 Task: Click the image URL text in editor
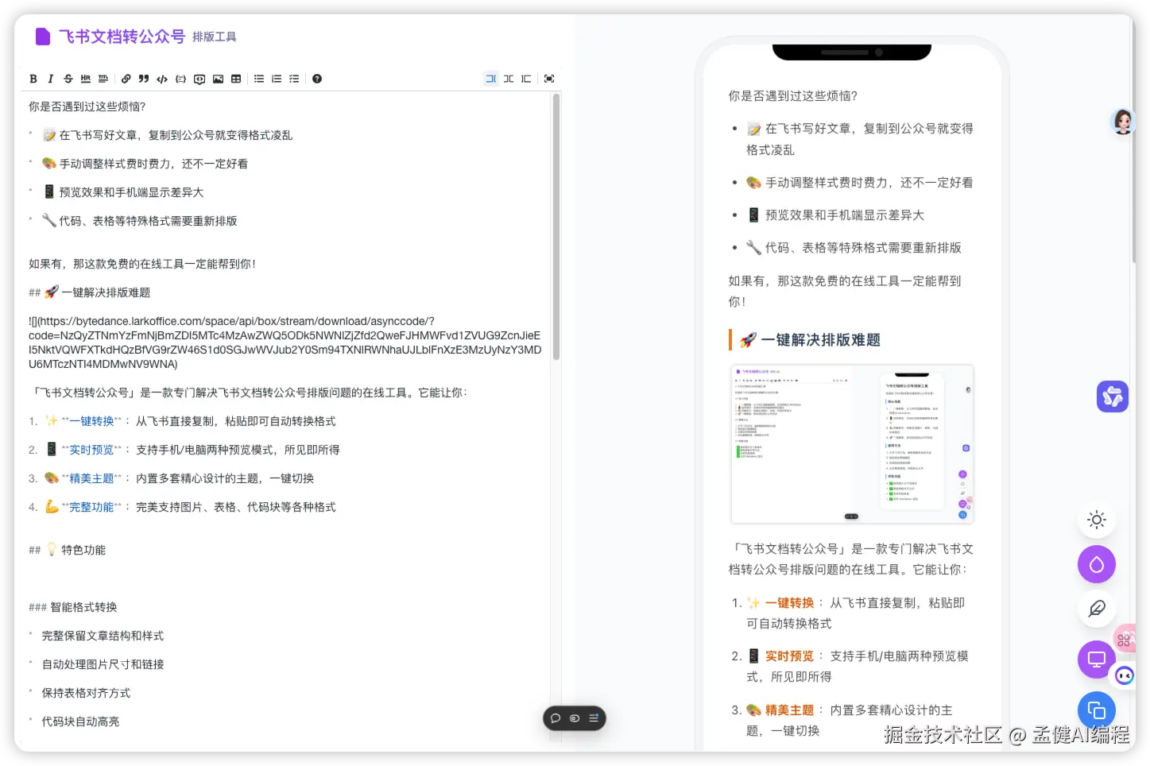(285, 342)
